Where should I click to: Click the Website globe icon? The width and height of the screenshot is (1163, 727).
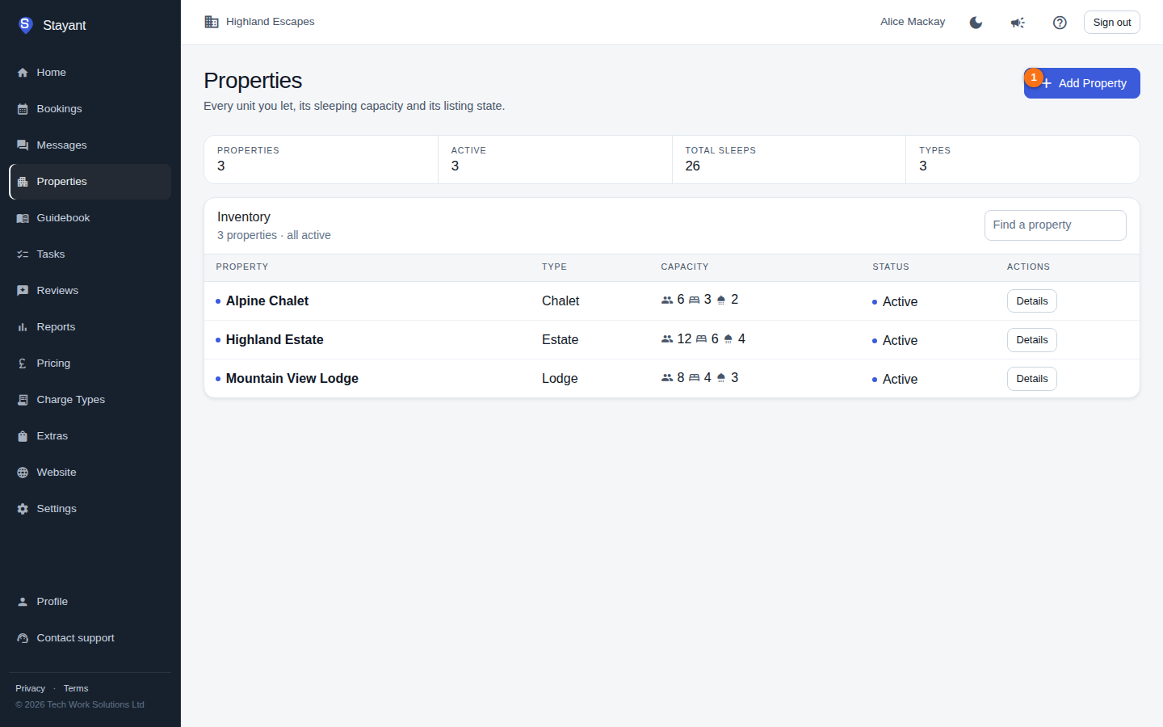pyautogui.click(x=23, y=473)
